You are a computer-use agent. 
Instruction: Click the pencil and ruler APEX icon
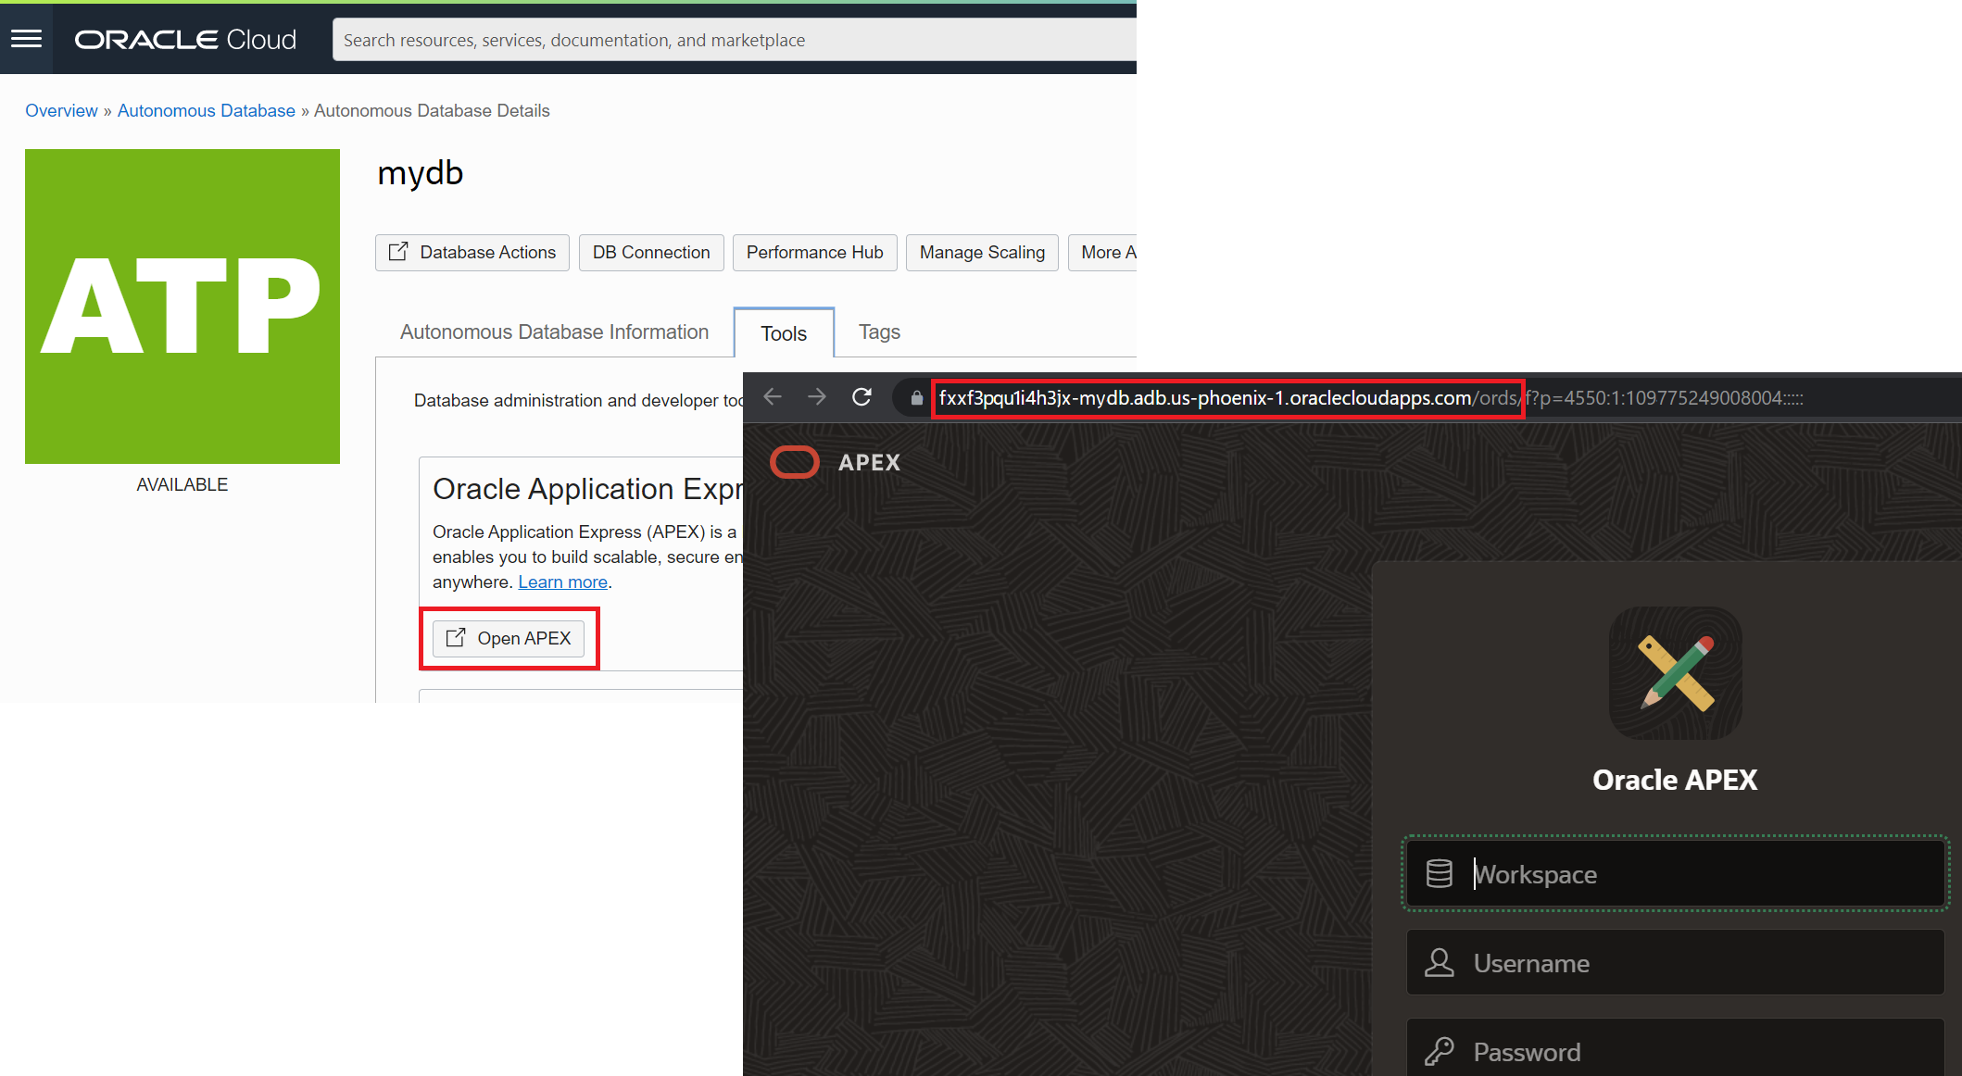tap(1675, 673)
